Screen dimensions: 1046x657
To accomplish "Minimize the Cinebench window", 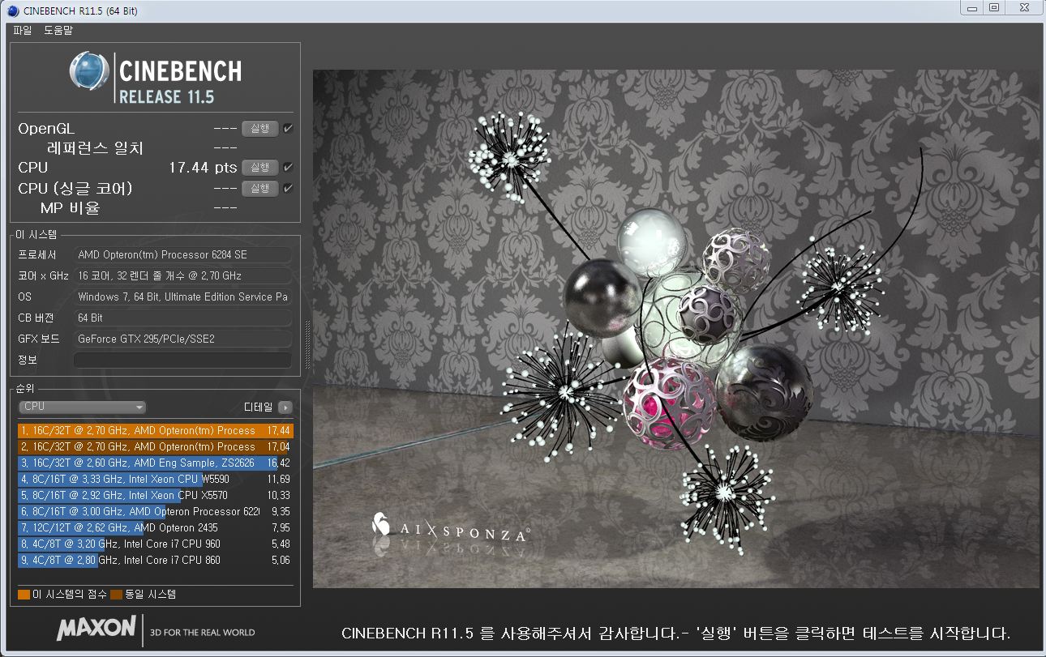I will (x=973, y=7).
